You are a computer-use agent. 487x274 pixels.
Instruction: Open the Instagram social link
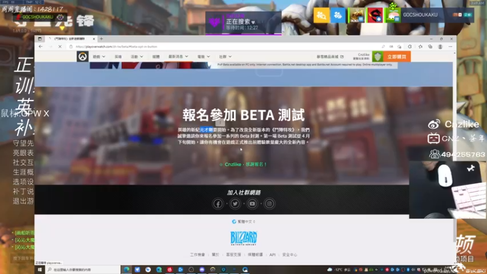coord(269,204)
